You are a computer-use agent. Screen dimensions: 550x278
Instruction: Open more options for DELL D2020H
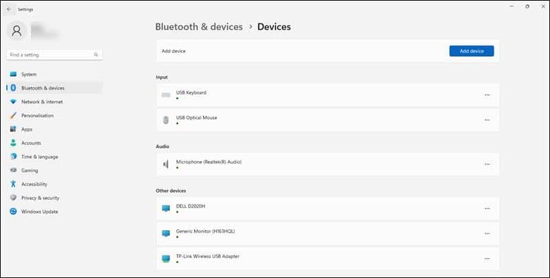[x=487, y=209]
